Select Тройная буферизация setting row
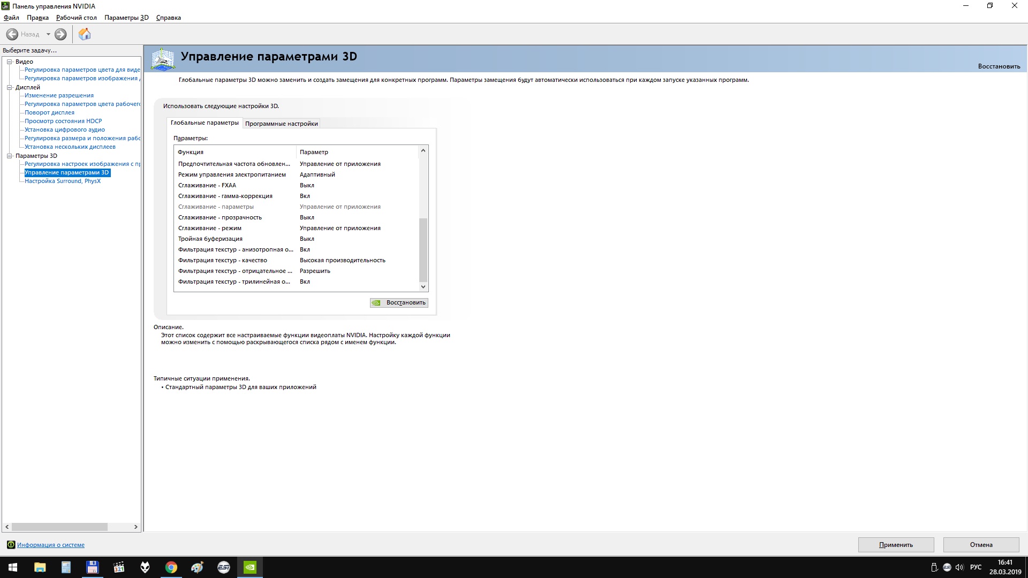The image size is (1028, 578). coord(210,239)
